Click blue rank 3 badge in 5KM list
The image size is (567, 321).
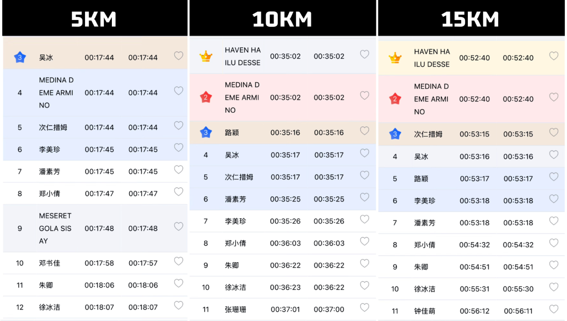[20, 57]
